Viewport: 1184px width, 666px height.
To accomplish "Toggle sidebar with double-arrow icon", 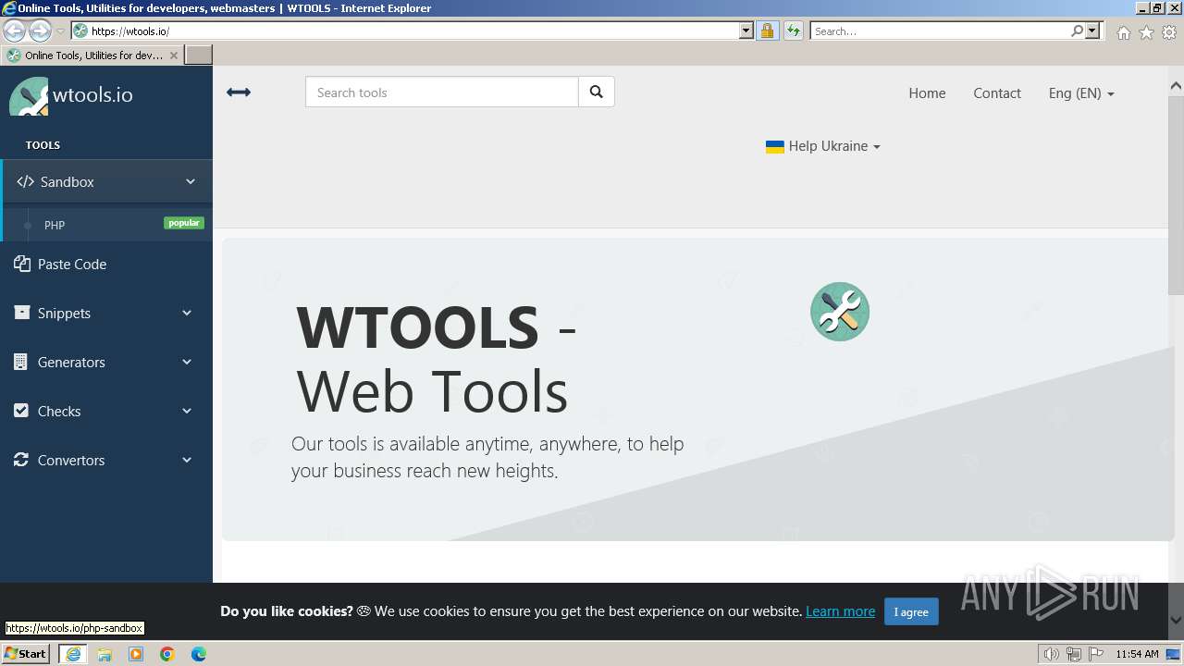I will pyautogui.click(x=239, y=92).
